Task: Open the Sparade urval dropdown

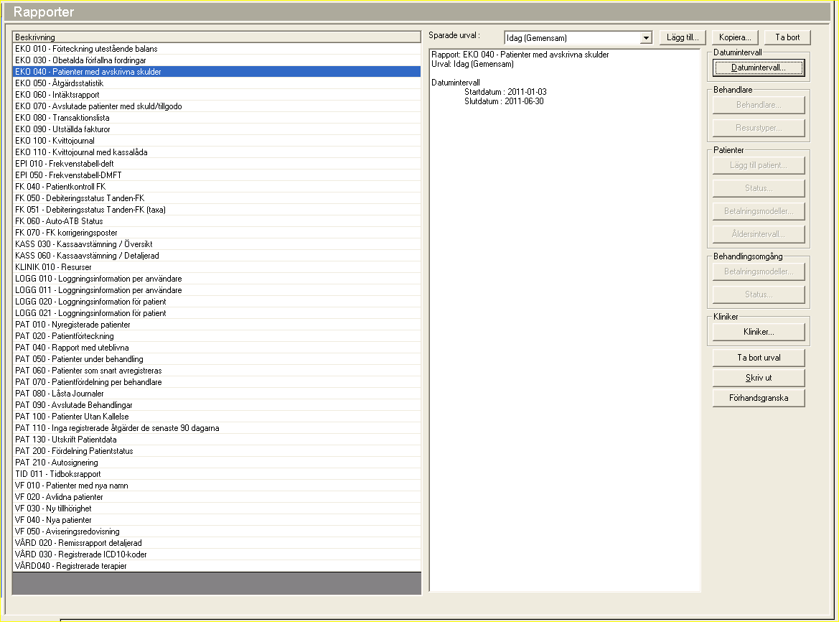Action: coord(646,37)
